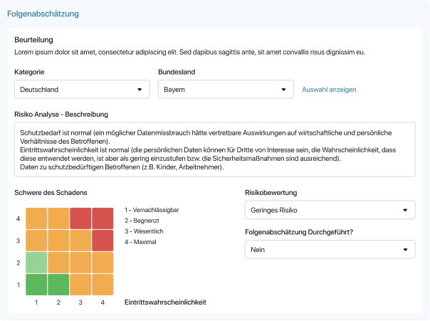Select orange cell severity 2, probability 4
Image resolution: width=430 pixels, height=321 pixels.
(x=103, y=262)
